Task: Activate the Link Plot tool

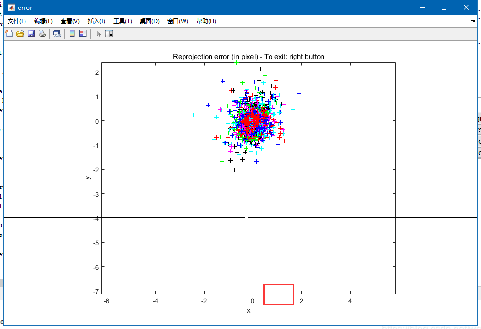Action: (x=58, y=34)
